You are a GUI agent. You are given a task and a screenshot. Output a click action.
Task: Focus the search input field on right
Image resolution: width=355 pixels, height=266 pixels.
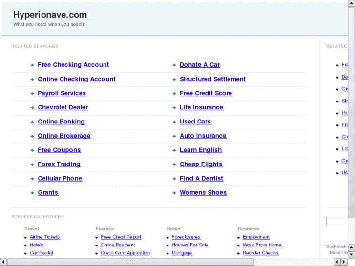click(337, 221)
